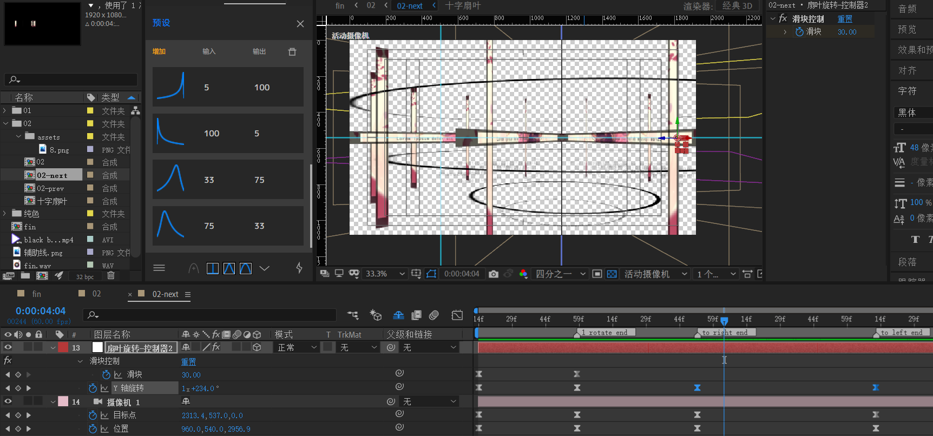Open the graph editor

[457, 315]
